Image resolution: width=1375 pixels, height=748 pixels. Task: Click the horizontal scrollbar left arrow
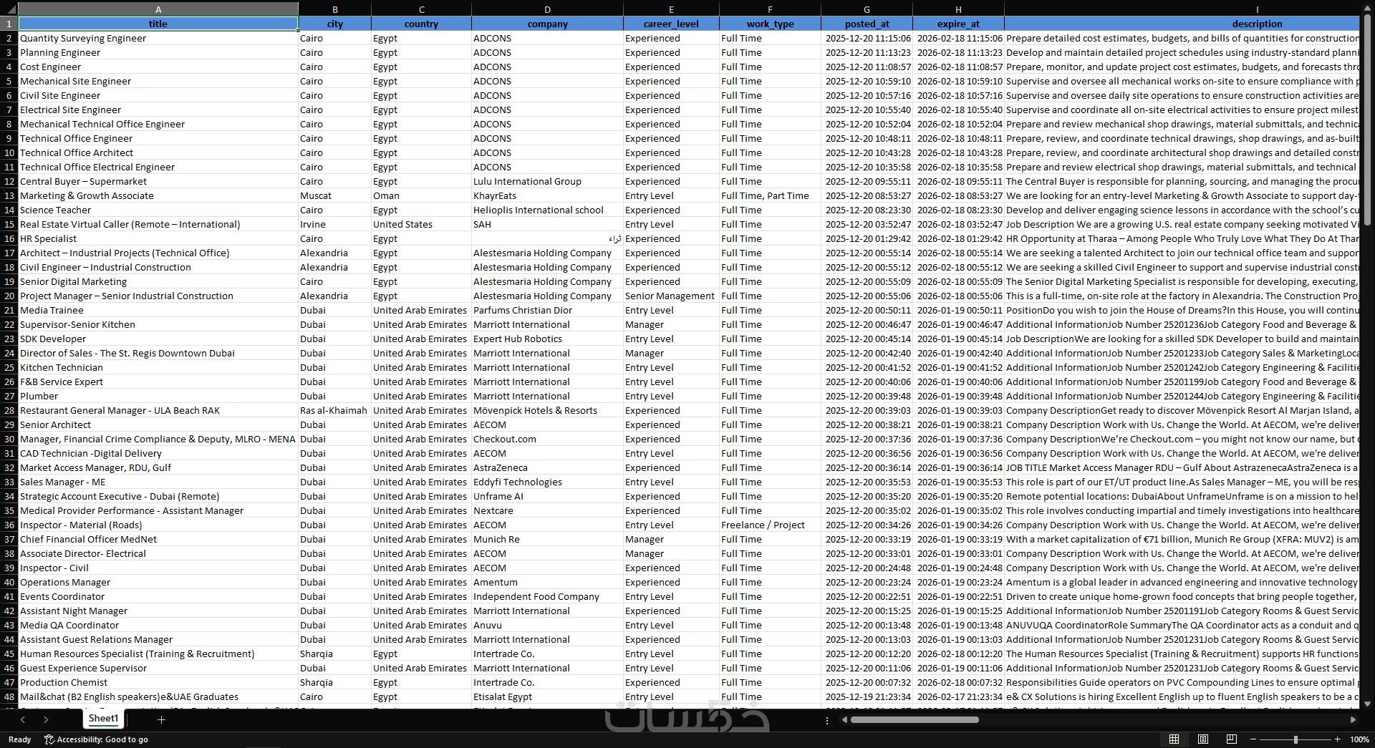point(845,719)
